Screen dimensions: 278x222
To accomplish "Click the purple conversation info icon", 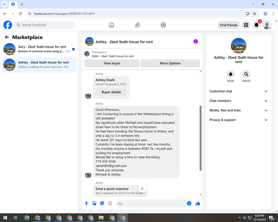I will click(x=196, y=42).
